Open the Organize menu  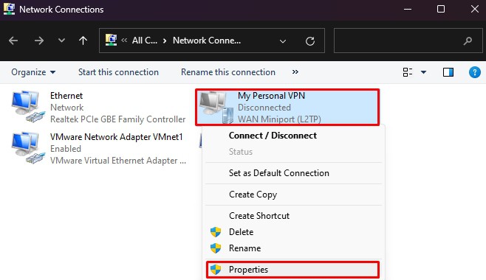(x=33, y=72)
